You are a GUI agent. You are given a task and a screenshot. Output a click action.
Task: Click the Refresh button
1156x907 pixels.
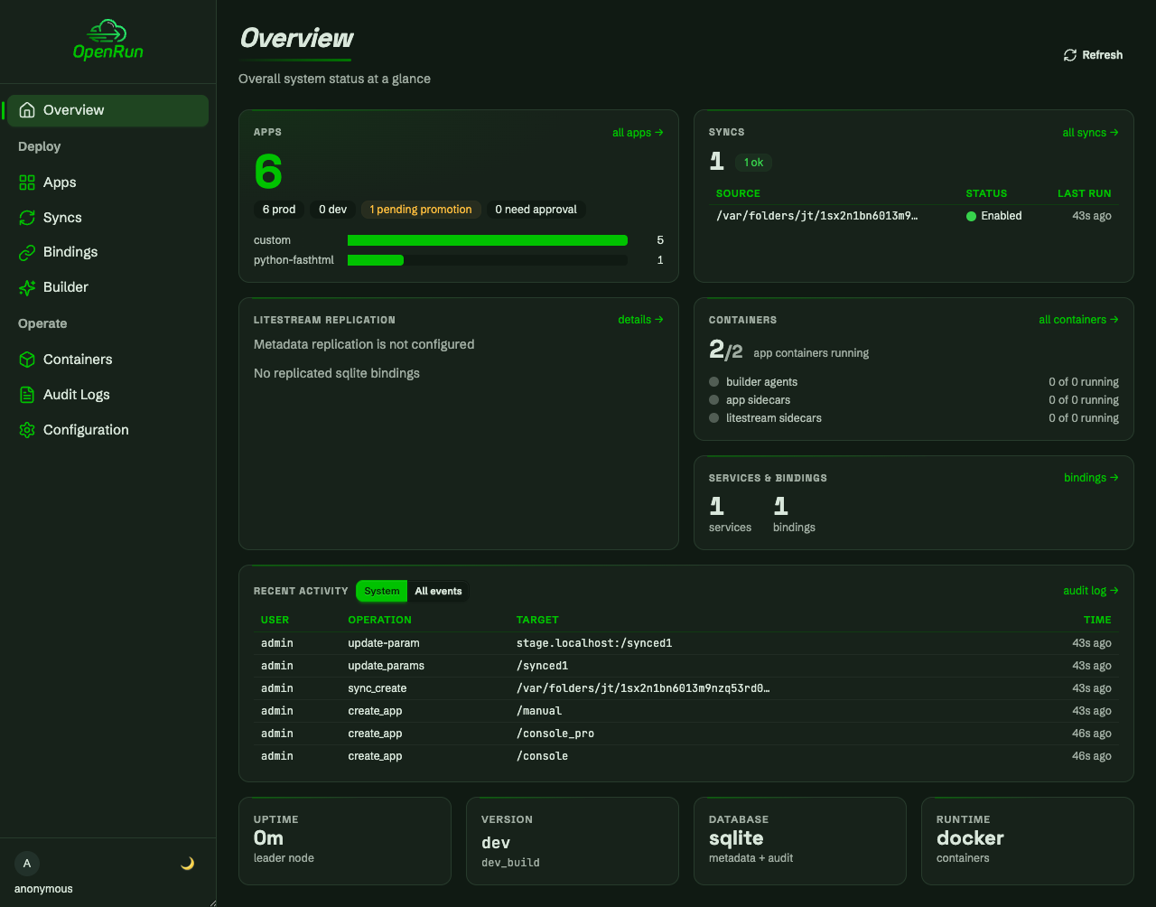[1093, 55]
